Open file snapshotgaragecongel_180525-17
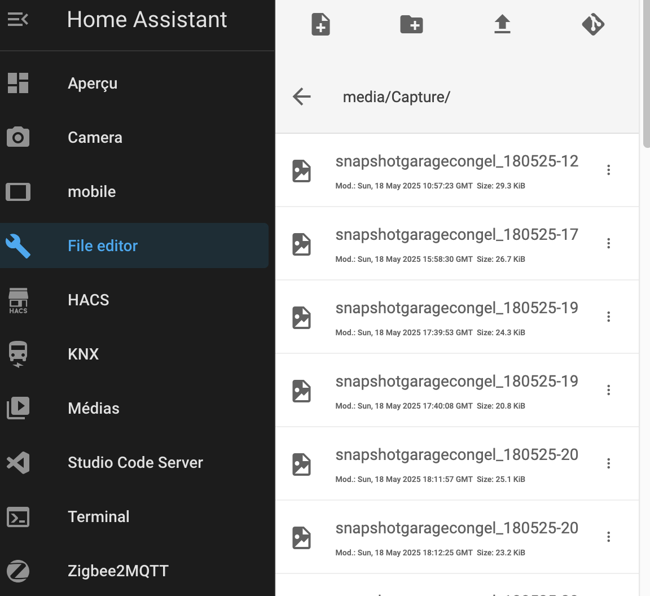The height and width of the screenshot is (596, 650). pos(457,243)
